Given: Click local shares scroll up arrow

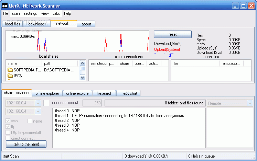Looking at the screenshot, I should 83,63.
